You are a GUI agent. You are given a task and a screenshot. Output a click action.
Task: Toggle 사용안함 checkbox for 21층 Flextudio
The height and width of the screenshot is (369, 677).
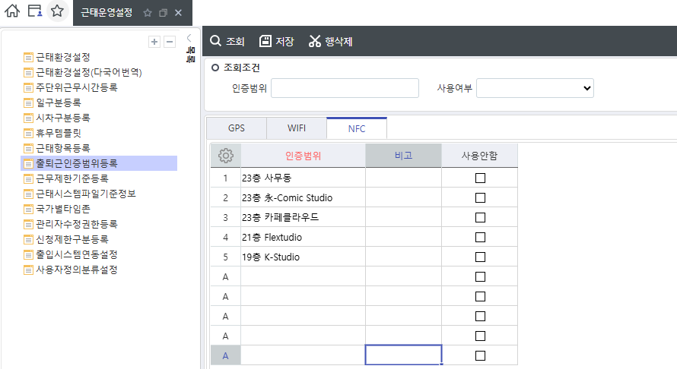pyautogui.click(x=480, y=238)
